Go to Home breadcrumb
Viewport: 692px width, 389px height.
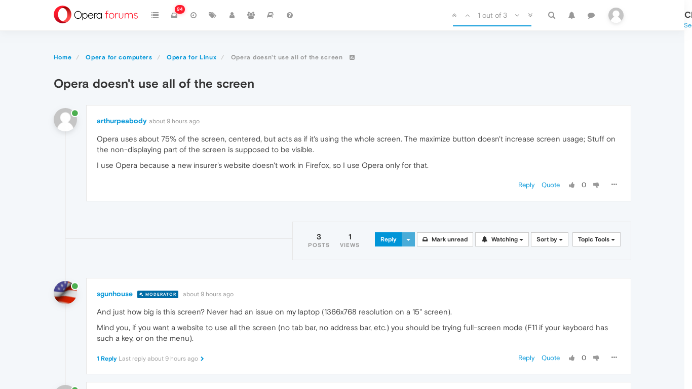coord(62,57)
